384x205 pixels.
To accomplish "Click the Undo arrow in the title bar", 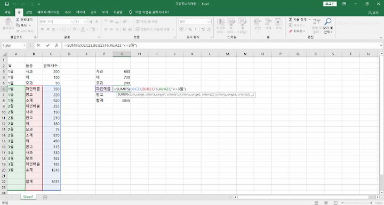I will [14, 4].
